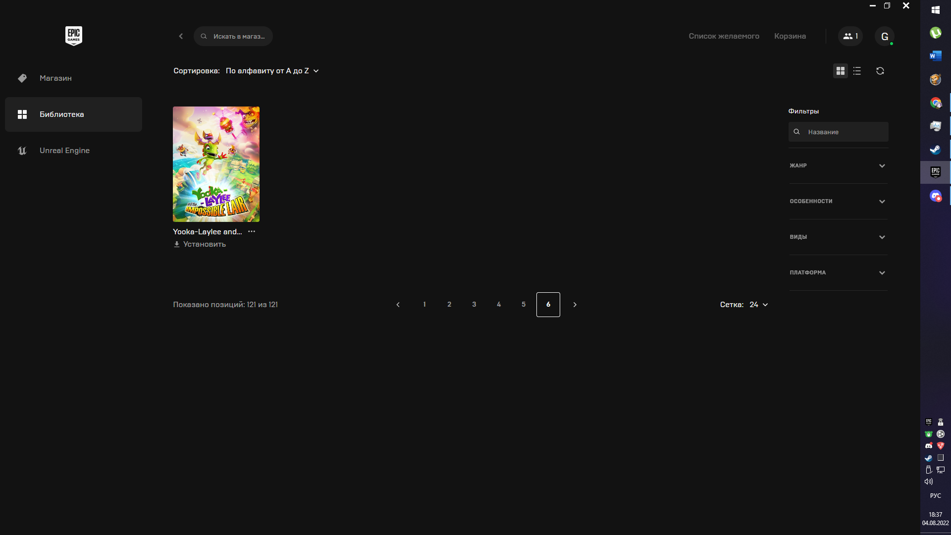Open the Unreal Engine section
This screenshot has width=951, height=535.
(x=64, y=151)
